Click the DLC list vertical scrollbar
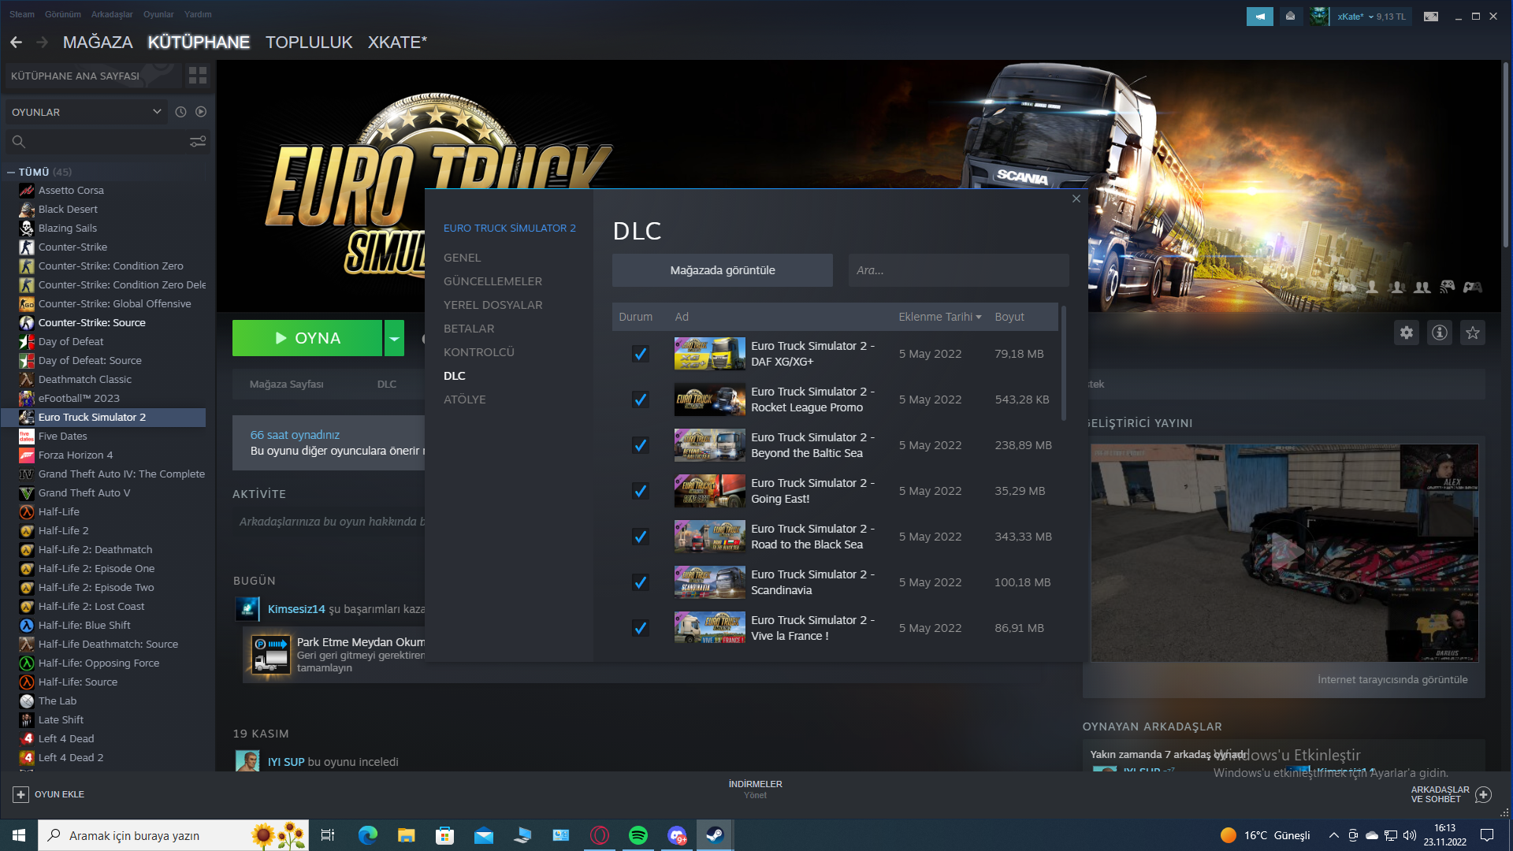 point(1064,363)
